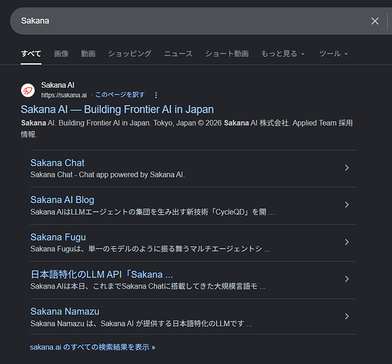This screenshot has width=392, height=364.
Task: Click the chevron beside 日本語特化のLLM API result
Action: click(x=347, y=279)
